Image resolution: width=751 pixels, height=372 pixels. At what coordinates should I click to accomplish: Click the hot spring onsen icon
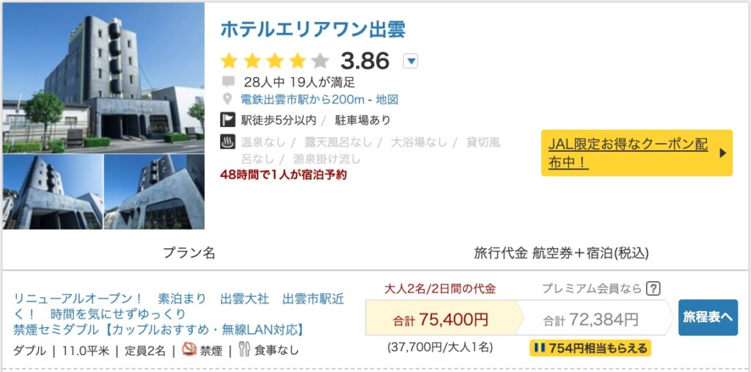coord(227,142)
